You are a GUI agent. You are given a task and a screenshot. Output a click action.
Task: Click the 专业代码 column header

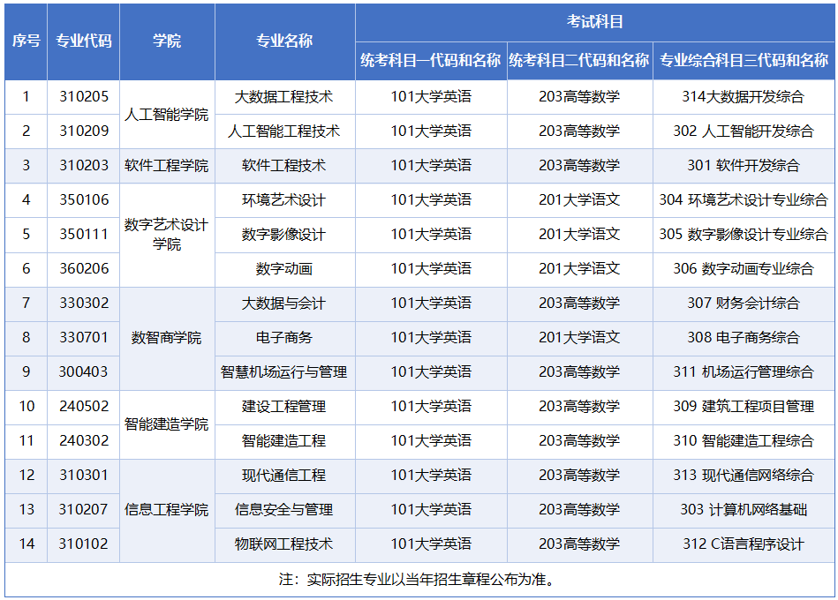coord(83,41)
